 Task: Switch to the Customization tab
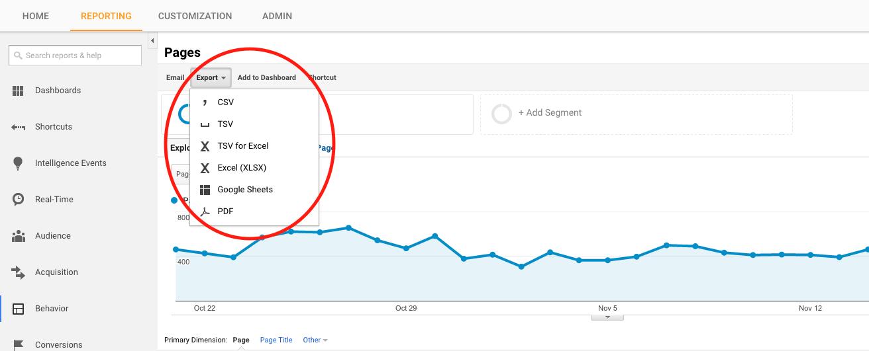click(195, 16)
